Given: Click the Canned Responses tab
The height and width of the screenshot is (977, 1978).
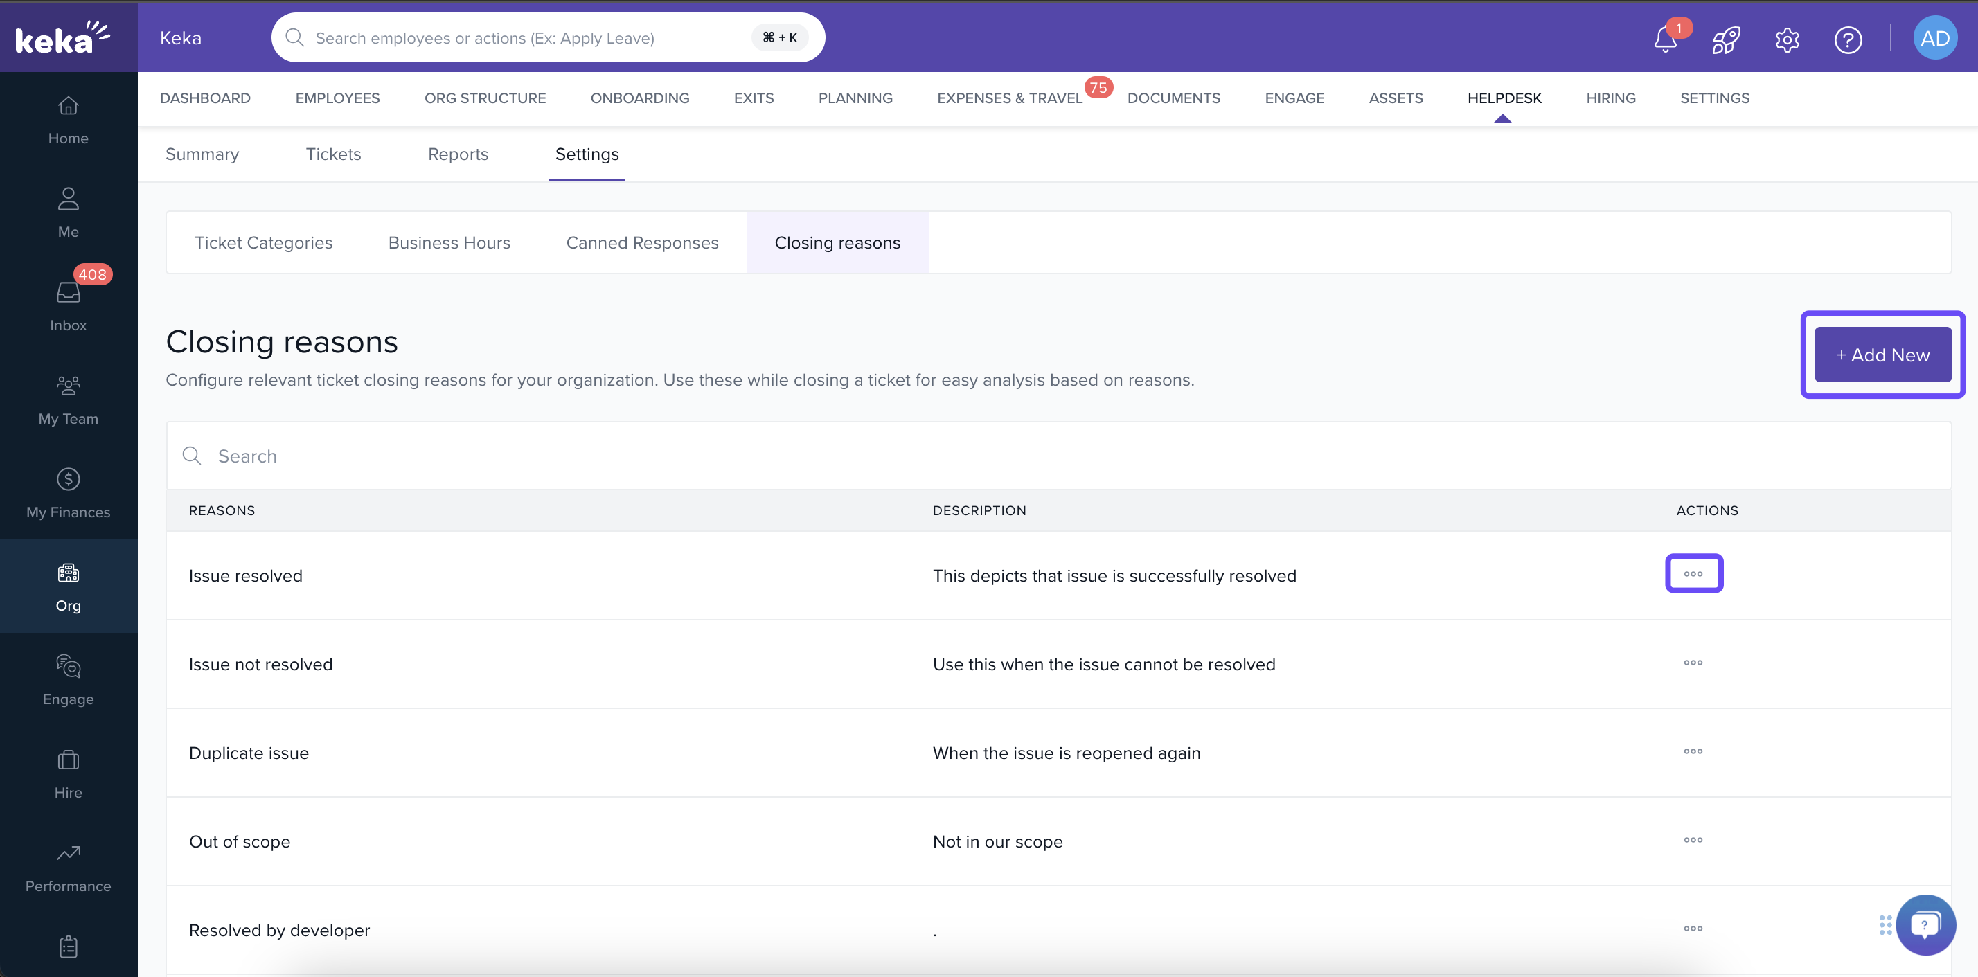Looking at the screenshot, I should click(x=642, y=242).
